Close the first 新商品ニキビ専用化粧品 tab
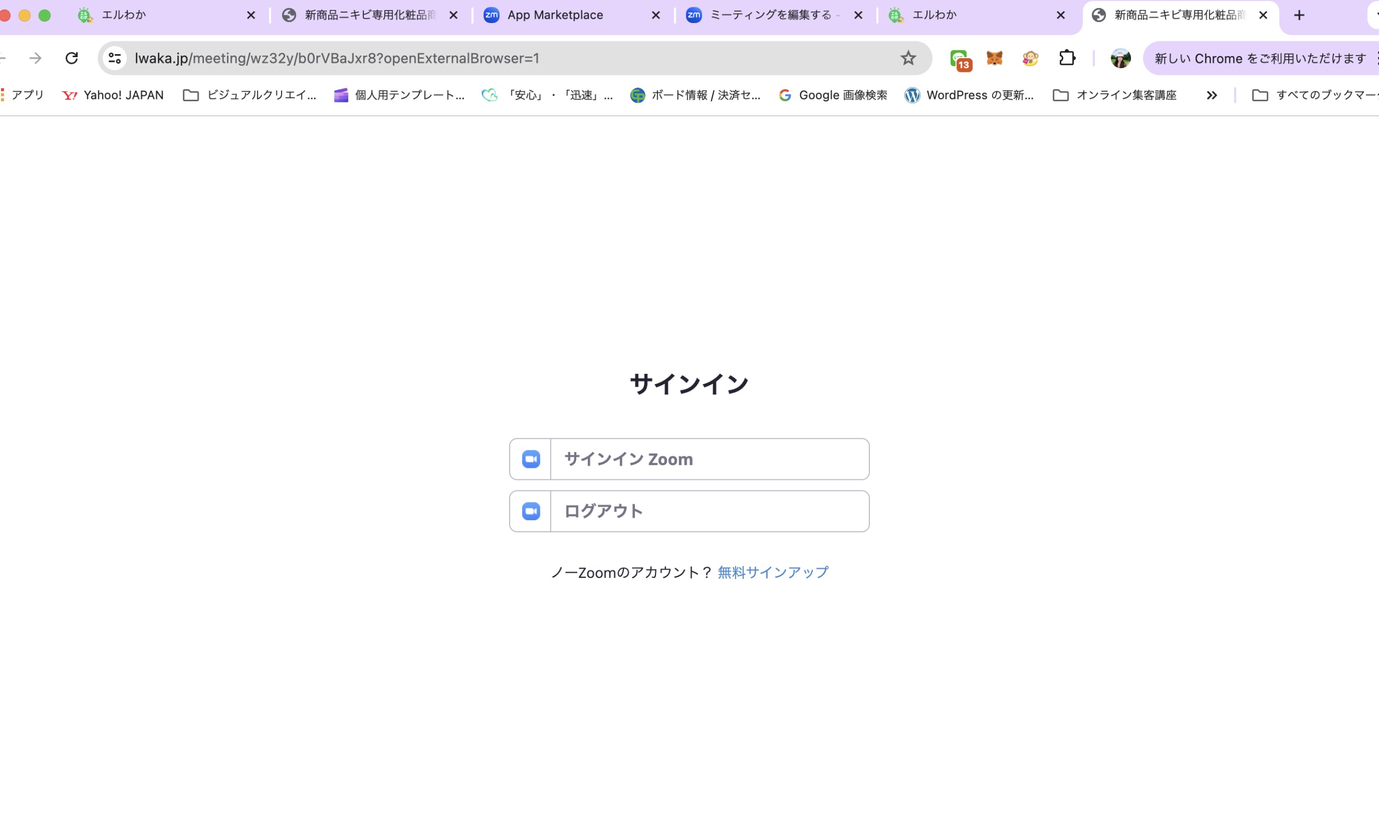This screenshot has height=836, width=1379. [x=454, y=15]
